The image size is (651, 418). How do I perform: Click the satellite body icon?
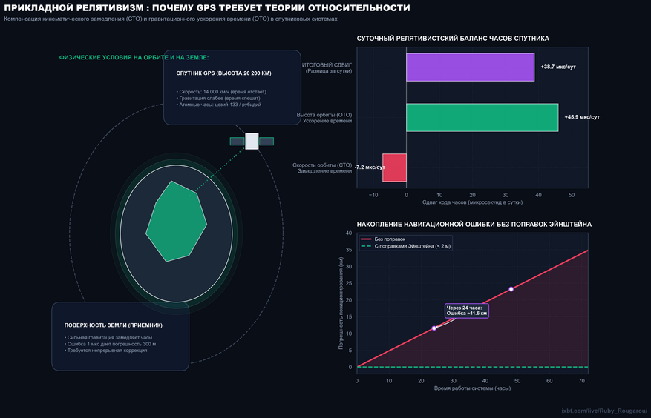252,141
